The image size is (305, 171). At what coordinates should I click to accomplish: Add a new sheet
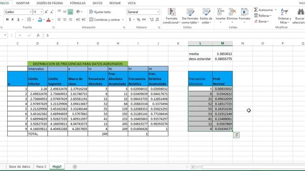75,167
